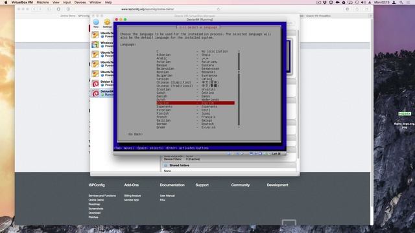Click the display mirroring icon in menu bar
The width and height of the screenshot is (415, 233).
tap(350, 3)
